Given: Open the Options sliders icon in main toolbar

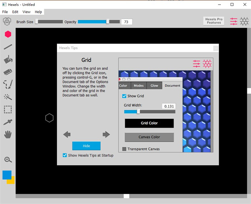Looking at the screenshot, I should [233, 21].
